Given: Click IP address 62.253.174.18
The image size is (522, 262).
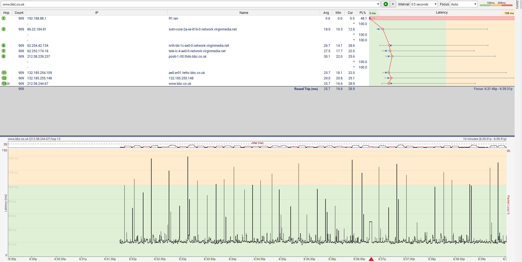Looking at the screenshot, I should tap(38, 51).
